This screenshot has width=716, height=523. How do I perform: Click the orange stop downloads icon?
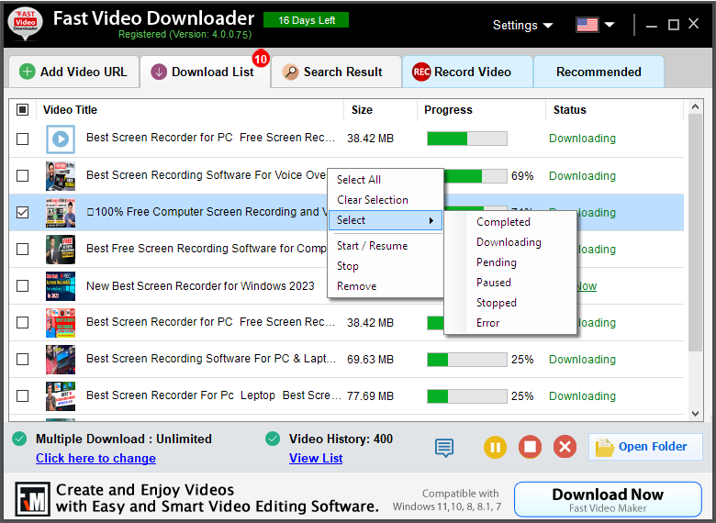530,448
